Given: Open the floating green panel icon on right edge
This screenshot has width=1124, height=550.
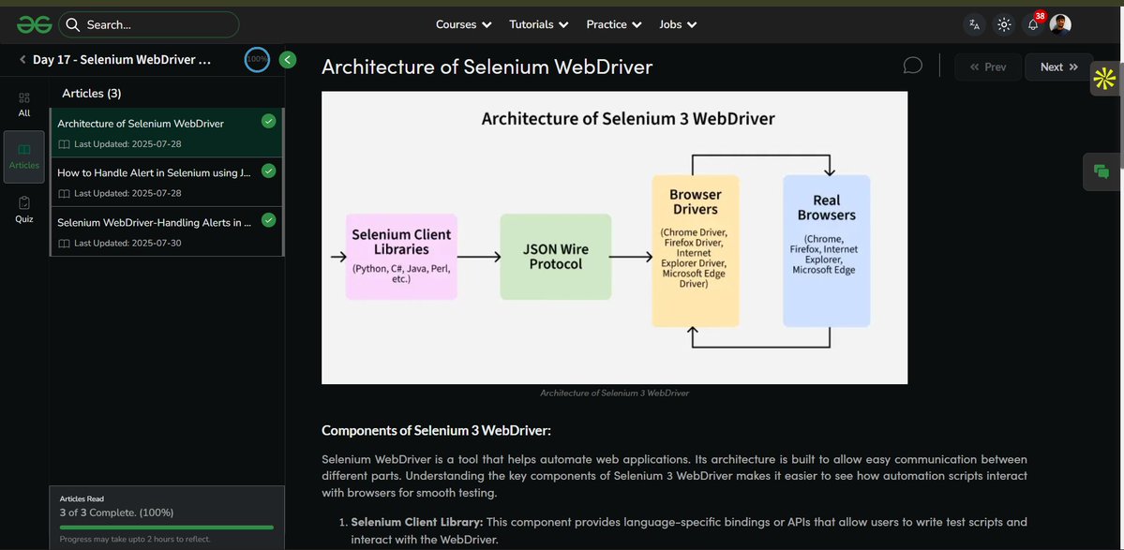Looking at the screenshot, I should pyautogui.click(x=1101, y=171).
